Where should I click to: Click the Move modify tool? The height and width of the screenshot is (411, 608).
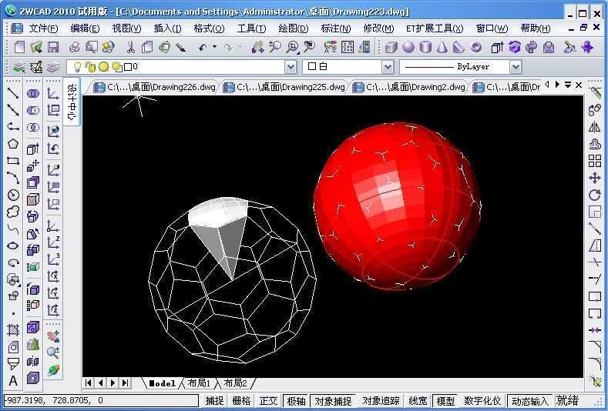pyautogui.click(x=594, y=178)
